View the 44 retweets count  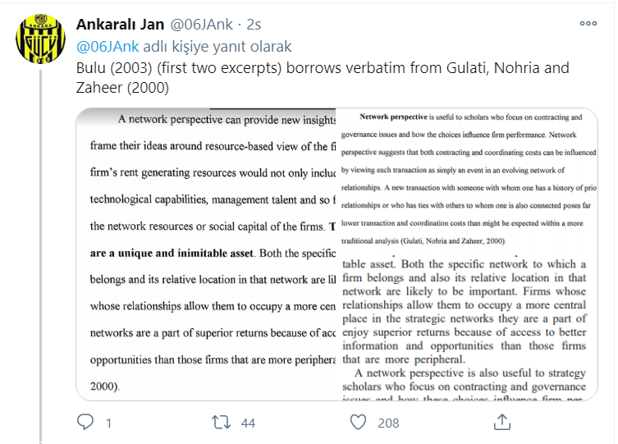click(248, 423)
